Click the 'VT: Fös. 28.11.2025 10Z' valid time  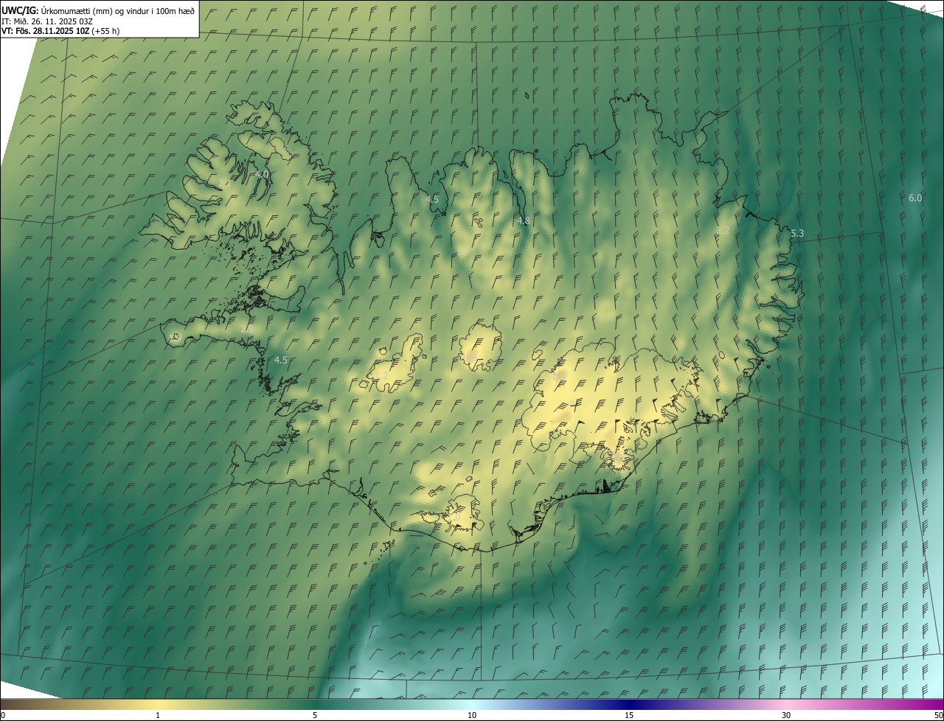(46, 31)
